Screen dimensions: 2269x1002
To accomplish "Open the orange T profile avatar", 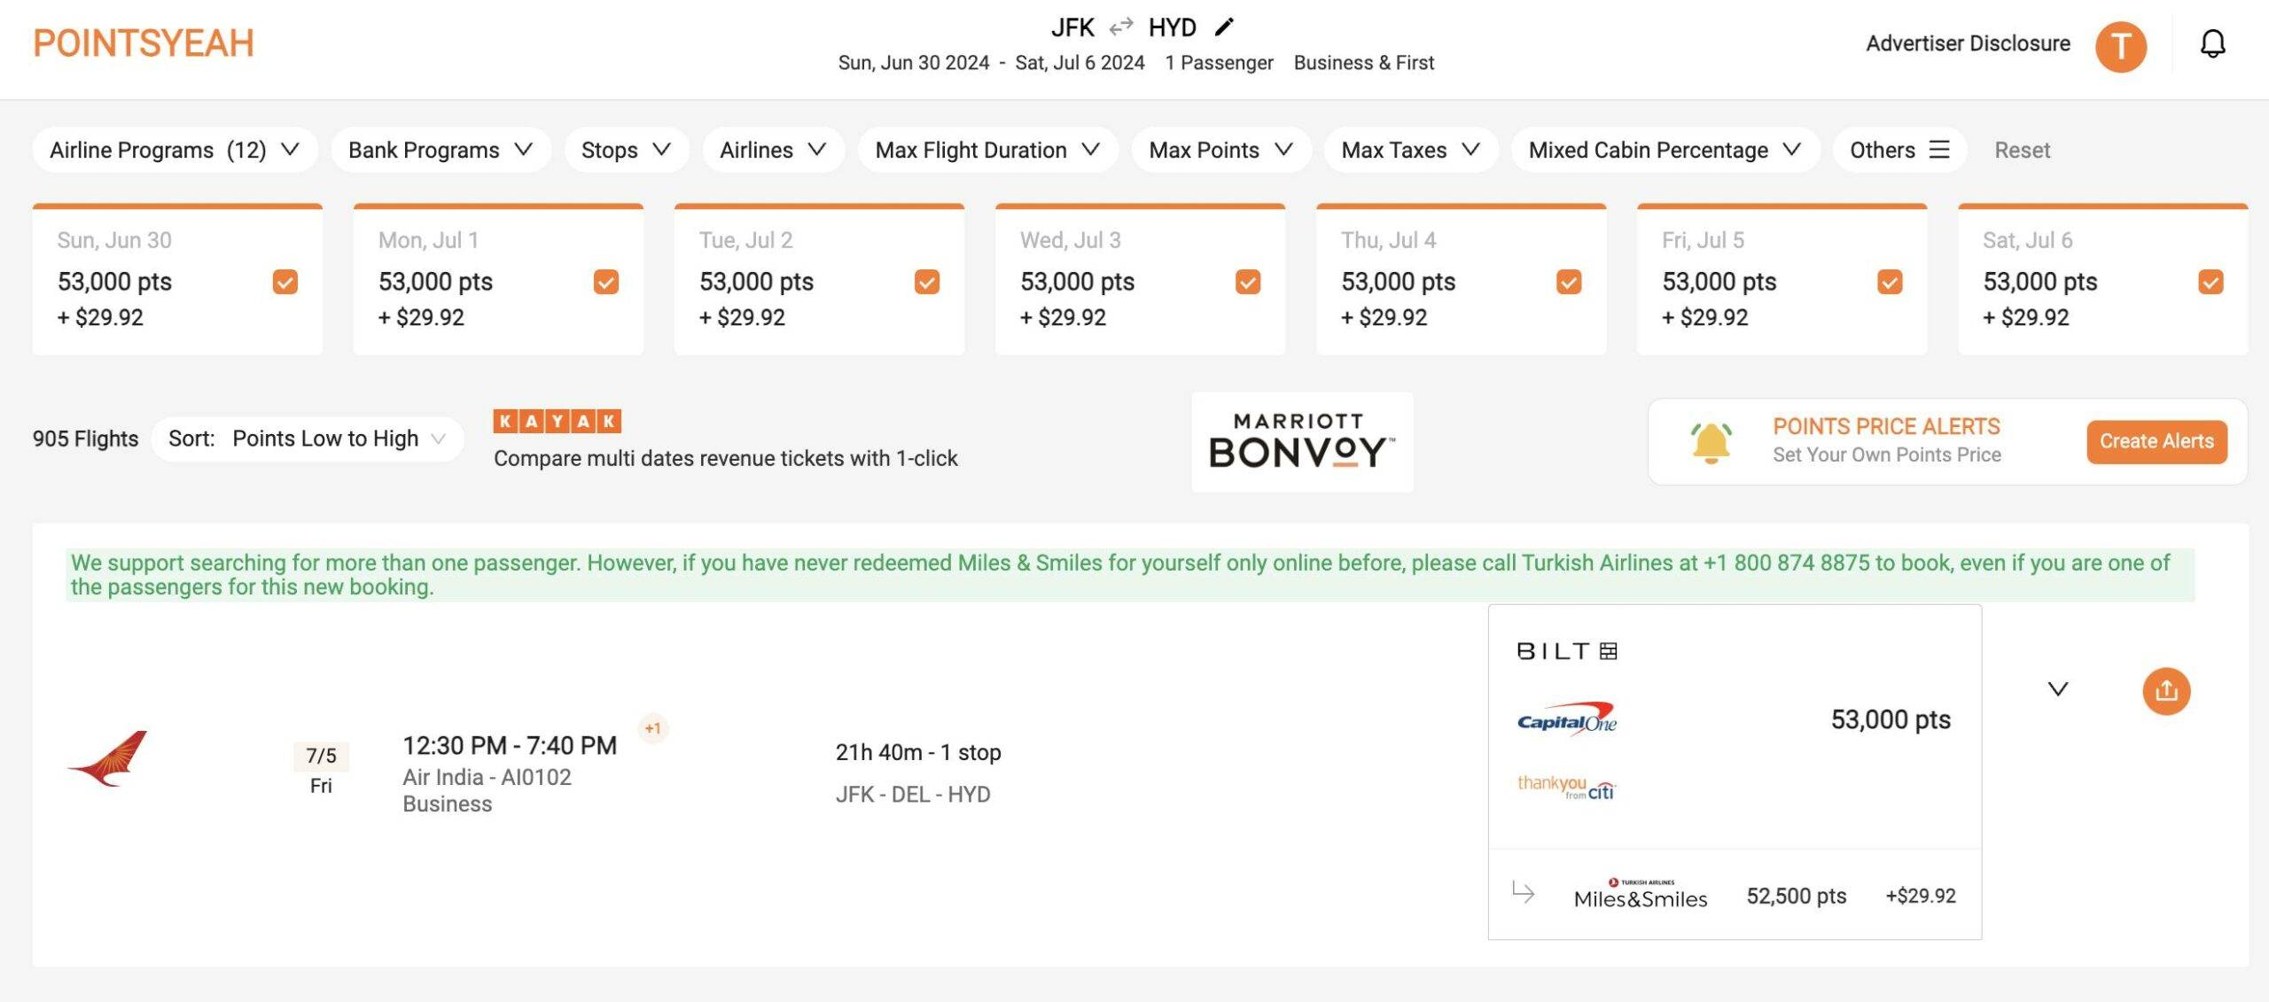I will click(2120, 46).
